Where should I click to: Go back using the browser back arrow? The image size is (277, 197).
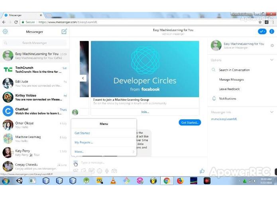coord(4,22)
